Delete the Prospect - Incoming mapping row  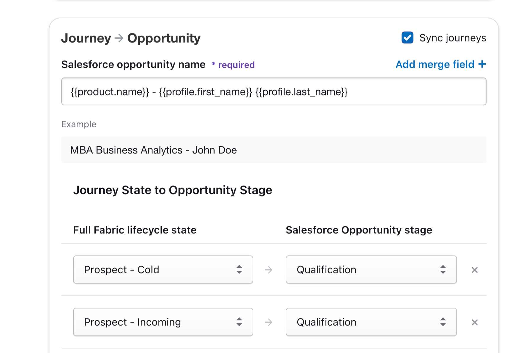pos(474,322)
